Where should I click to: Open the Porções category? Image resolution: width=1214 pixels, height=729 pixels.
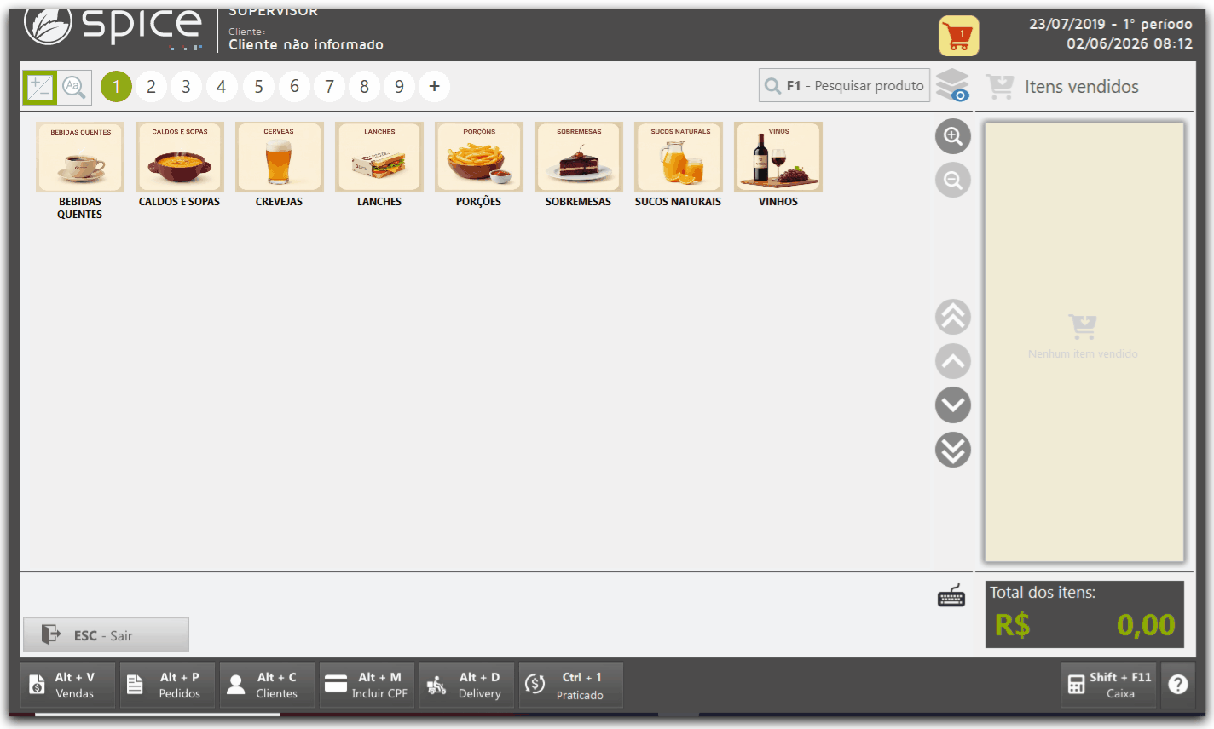(x=479, y=165)
